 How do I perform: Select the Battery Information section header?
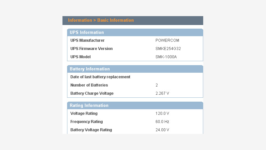[135, 69]
